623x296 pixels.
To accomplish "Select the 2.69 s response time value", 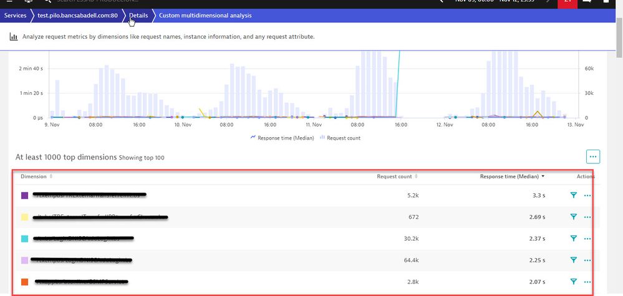I will point(537,217).
